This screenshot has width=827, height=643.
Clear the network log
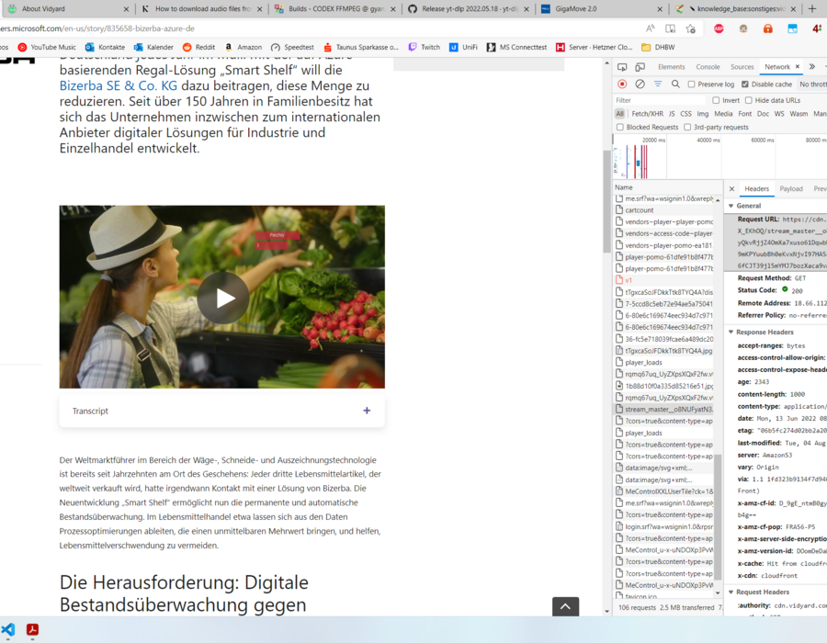640,84
